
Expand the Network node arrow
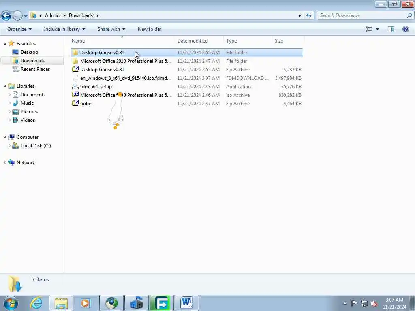point(5,163)
